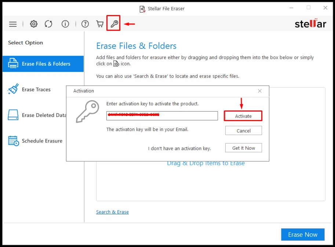Close the Stellar File Eraser window
The width and height of the screenshot is (335, 247).
tap(325, 8)
